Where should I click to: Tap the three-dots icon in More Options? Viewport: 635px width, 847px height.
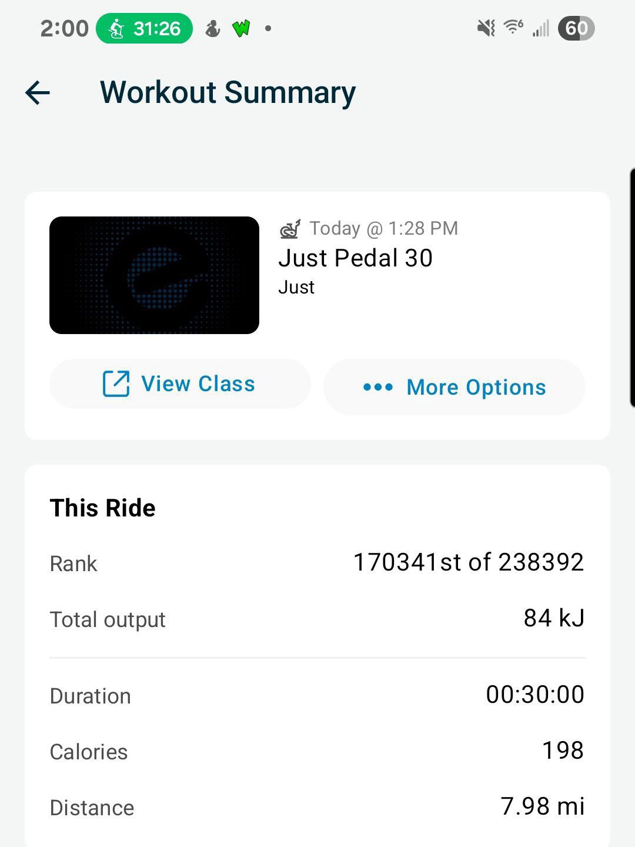pos(378,387)
